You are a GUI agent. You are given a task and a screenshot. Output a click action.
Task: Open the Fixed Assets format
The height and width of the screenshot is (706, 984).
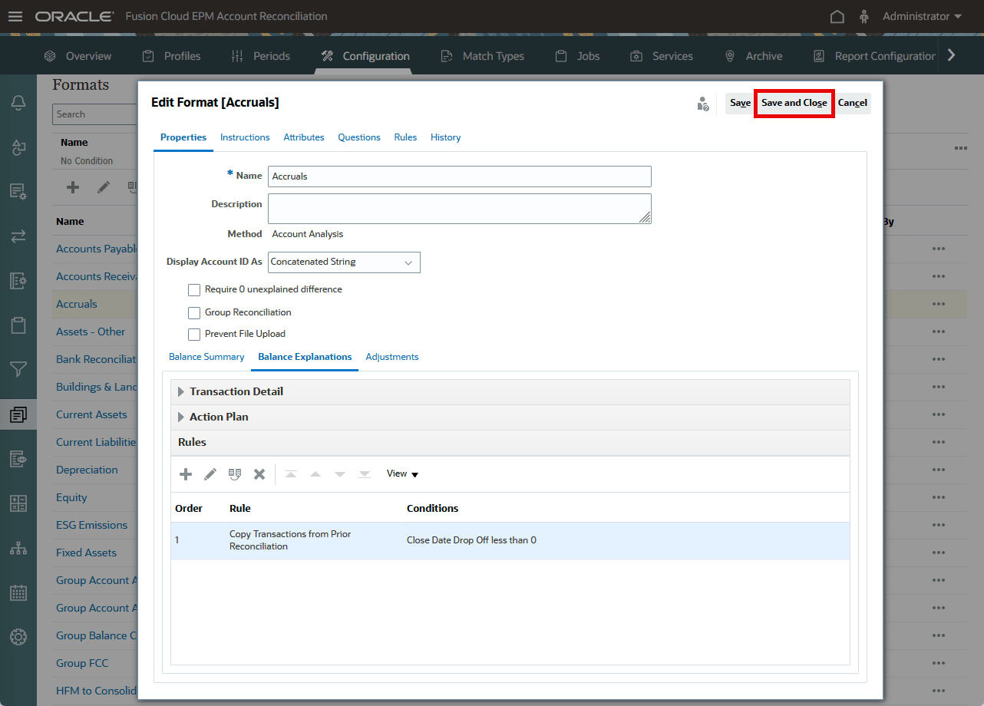coord(86,553)
